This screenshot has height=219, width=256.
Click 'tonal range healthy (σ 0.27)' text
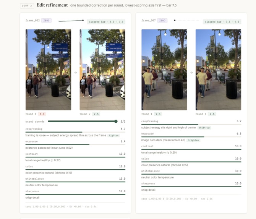click(43, 161)
